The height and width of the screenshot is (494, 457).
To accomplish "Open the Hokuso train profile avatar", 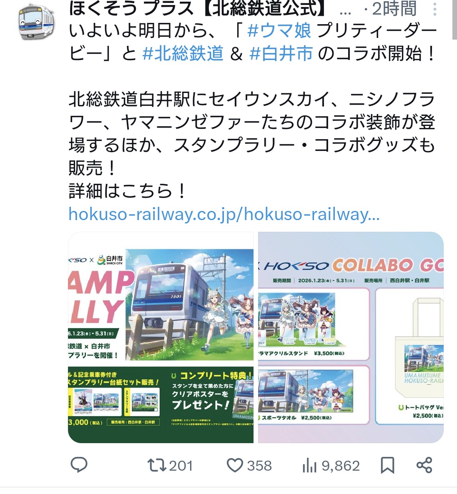I will click(35, 21).
